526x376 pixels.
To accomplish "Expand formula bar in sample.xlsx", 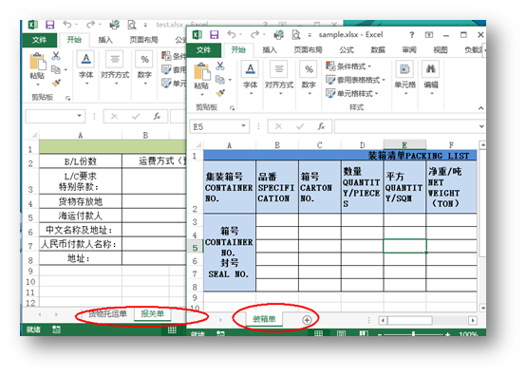I will (x=481, y=126).
